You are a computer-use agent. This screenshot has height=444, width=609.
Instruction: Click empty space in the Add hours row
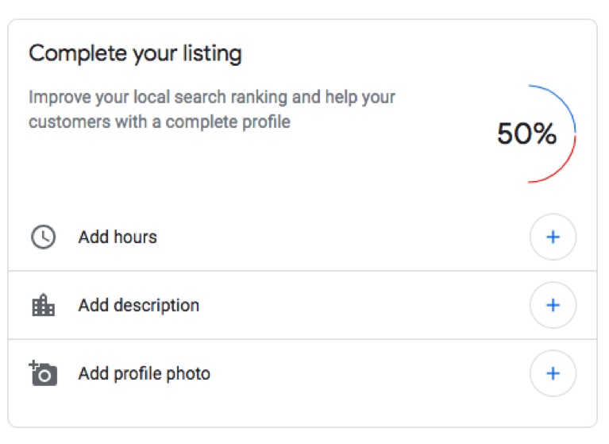coord(341,237)
